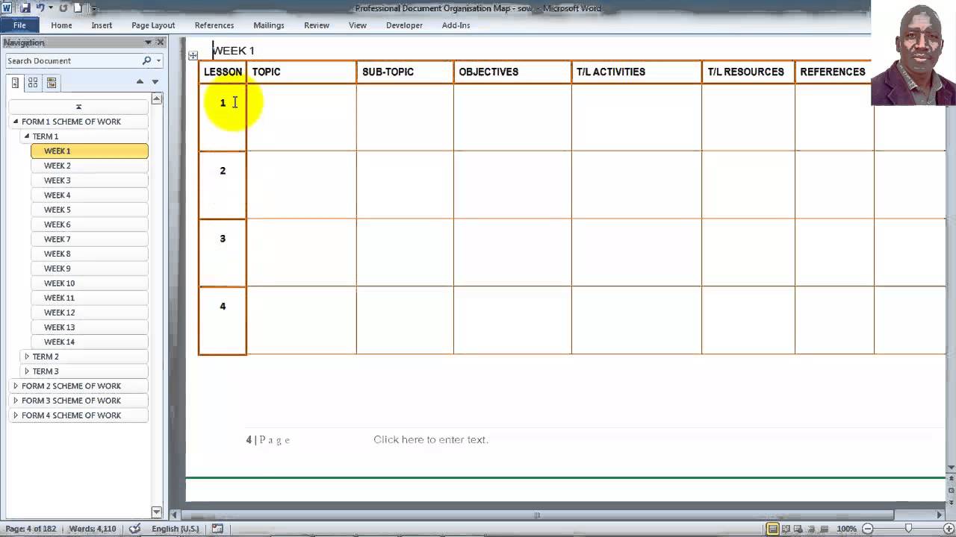Open Navigation pane options dropdown arrow

tap(148, 43)
